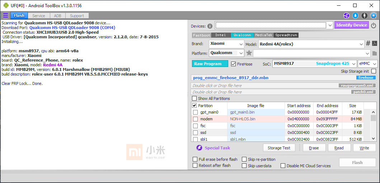Click the patch0.xml drop file field

[284, 92]
